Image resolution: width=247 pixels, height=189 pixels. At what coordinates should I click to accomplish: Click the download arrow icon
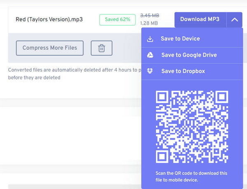pyautogui.click(x=150, y=39)
